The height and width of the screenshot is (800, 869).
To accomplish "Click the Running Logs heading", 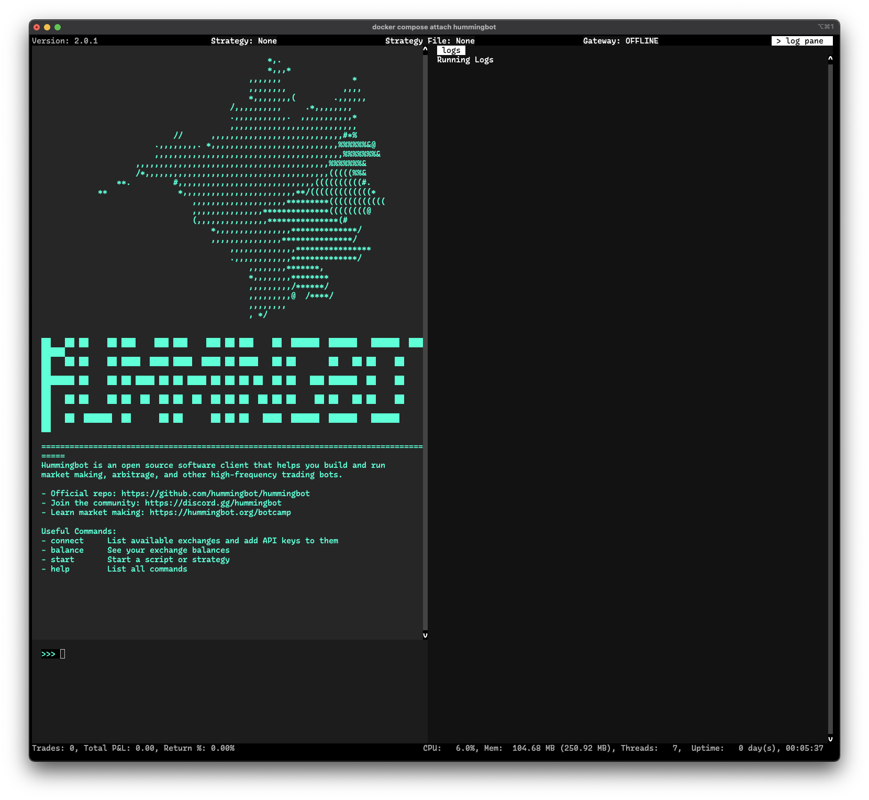I will 465,60.
